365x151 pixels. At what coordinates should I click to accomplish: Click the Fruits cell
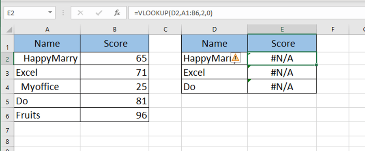(47, 115)
